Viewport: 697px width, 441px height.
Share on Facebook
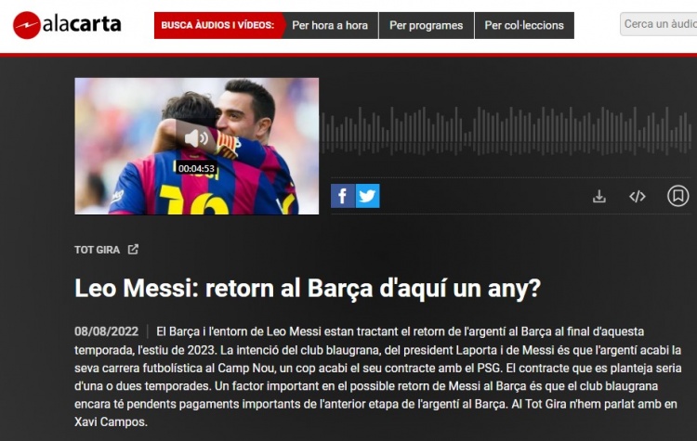point(343,196)
